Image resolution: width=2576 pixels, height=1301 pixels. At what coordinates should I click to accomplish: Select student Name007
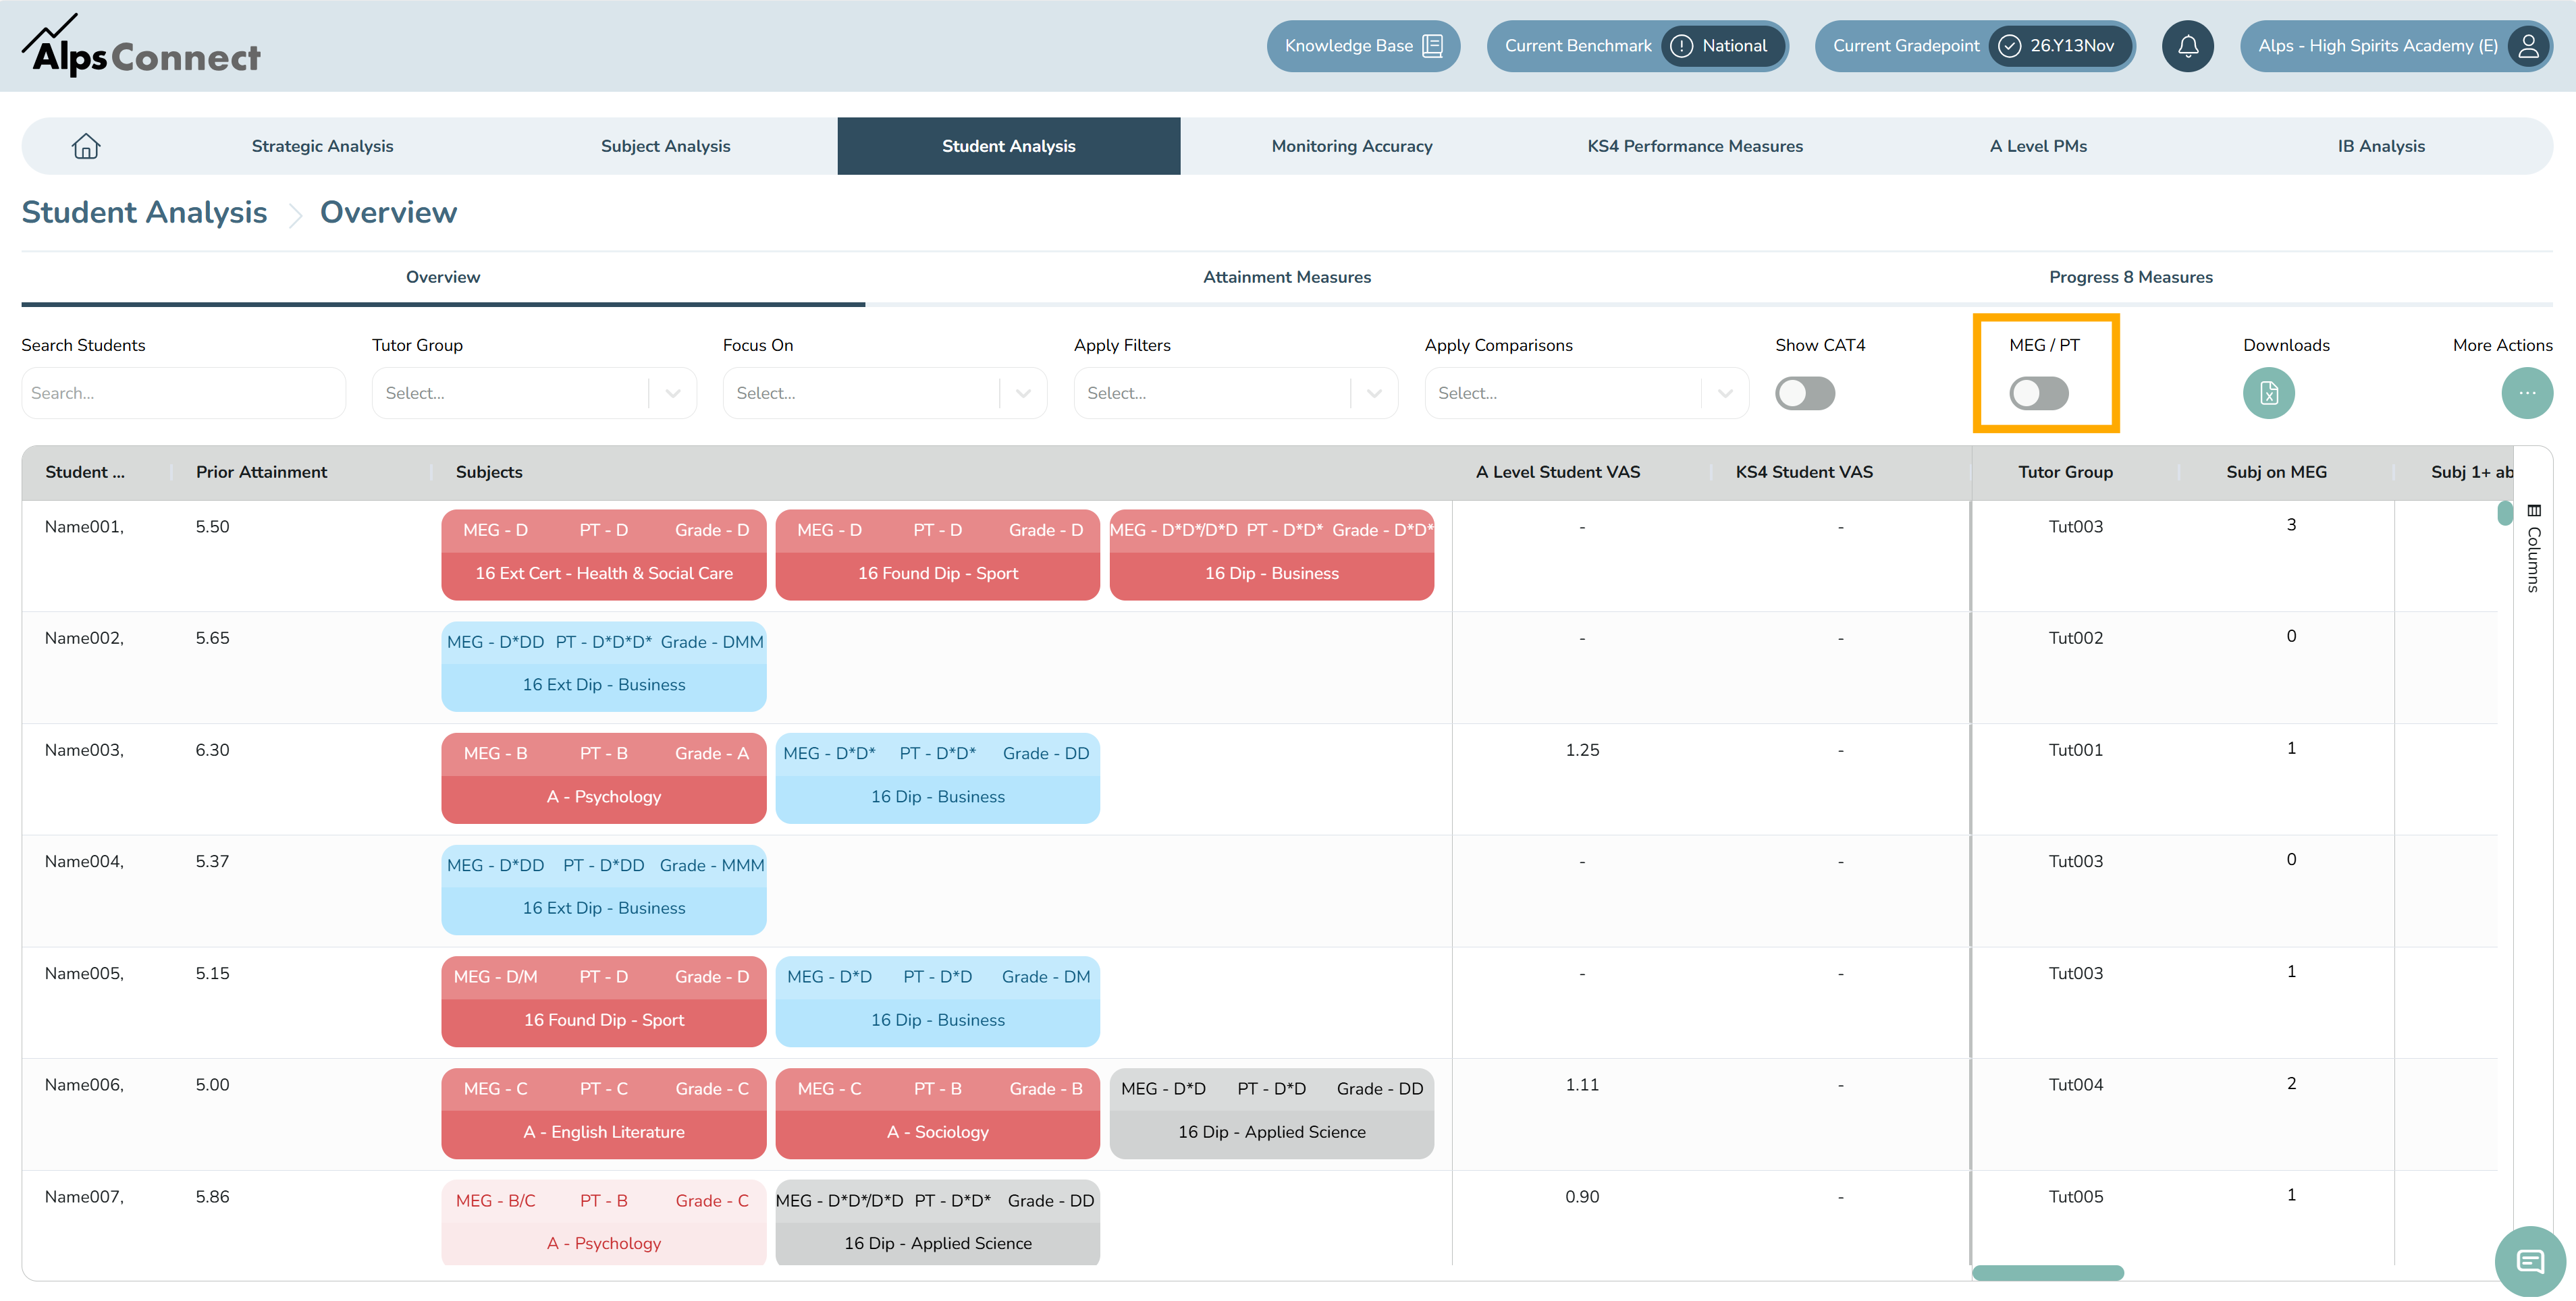pos(84,1197)
